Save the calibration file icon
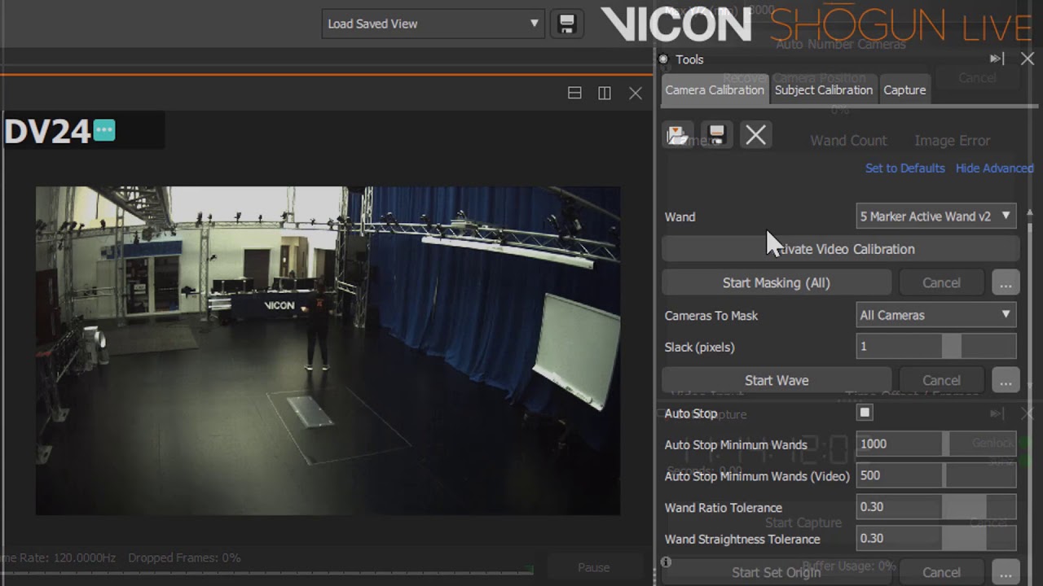1043x586 pixels. click(x=716, y=135)
